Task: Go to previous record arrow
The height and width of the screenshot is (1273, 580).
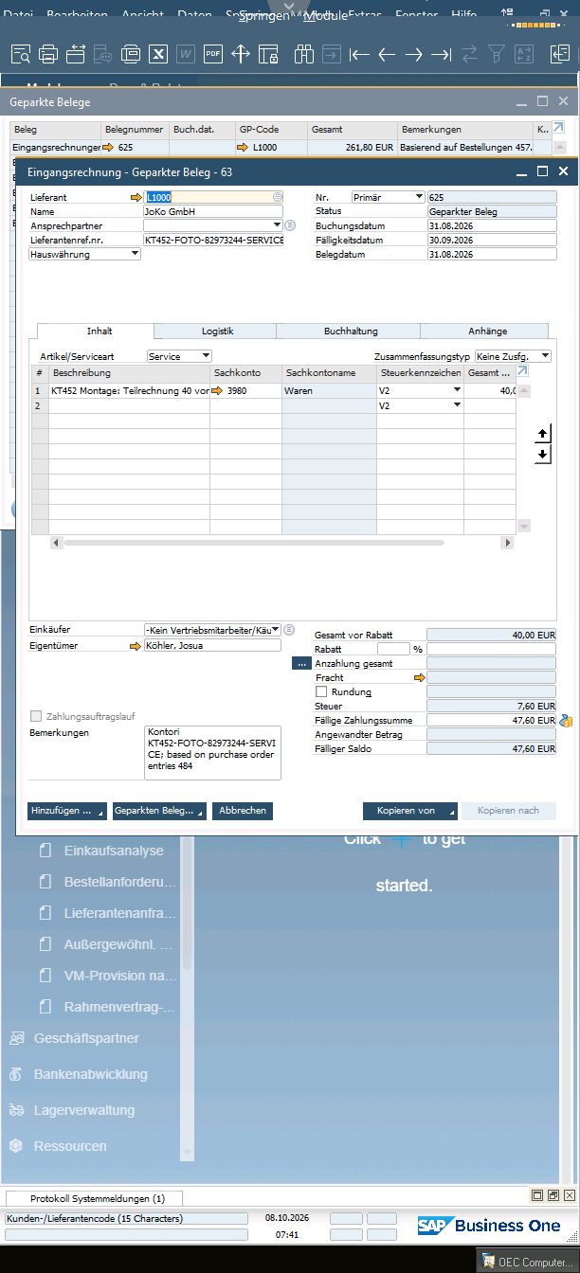Action: [387, 54]
